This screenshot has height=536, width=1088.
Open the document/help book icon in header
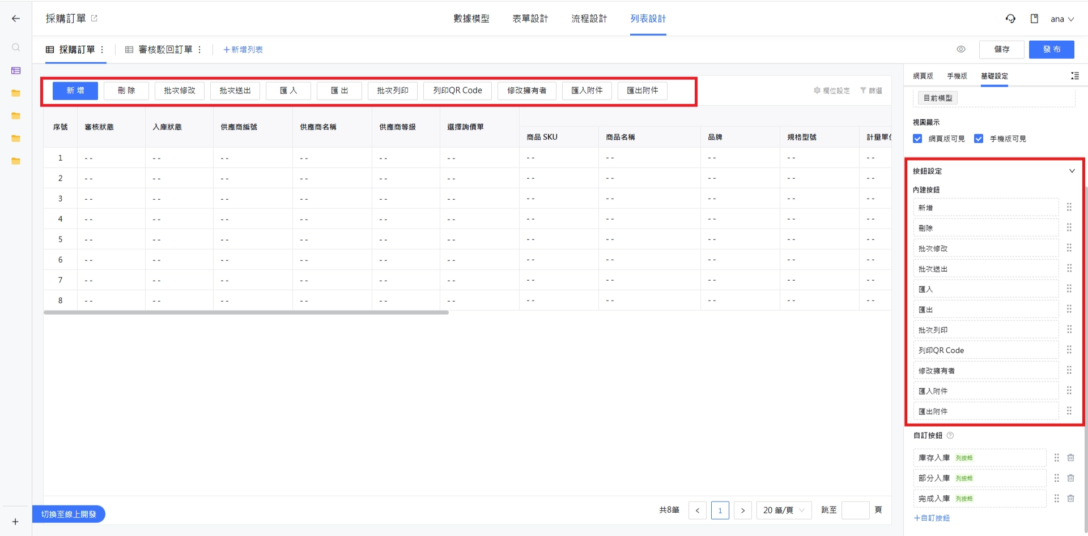click(1034, 19)
